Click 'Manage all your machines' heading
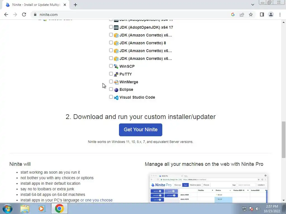286x214 pixels. pyautogui.click(x=204, y=164)
